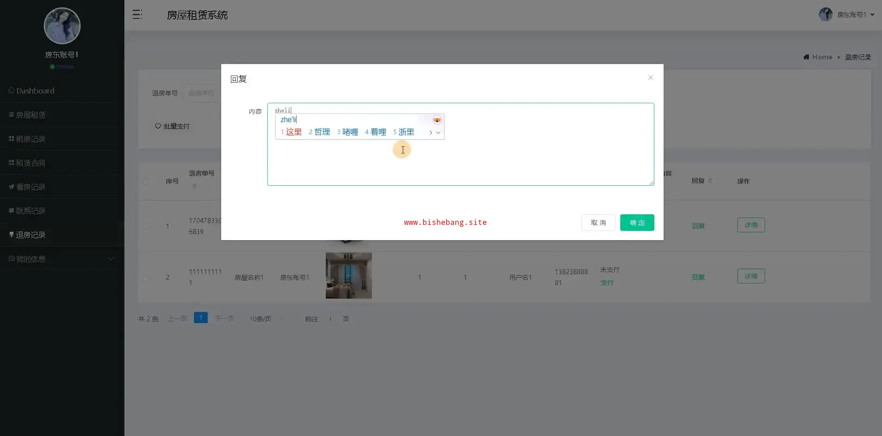Click 取消 to cancel the reply

coord(598,223)
